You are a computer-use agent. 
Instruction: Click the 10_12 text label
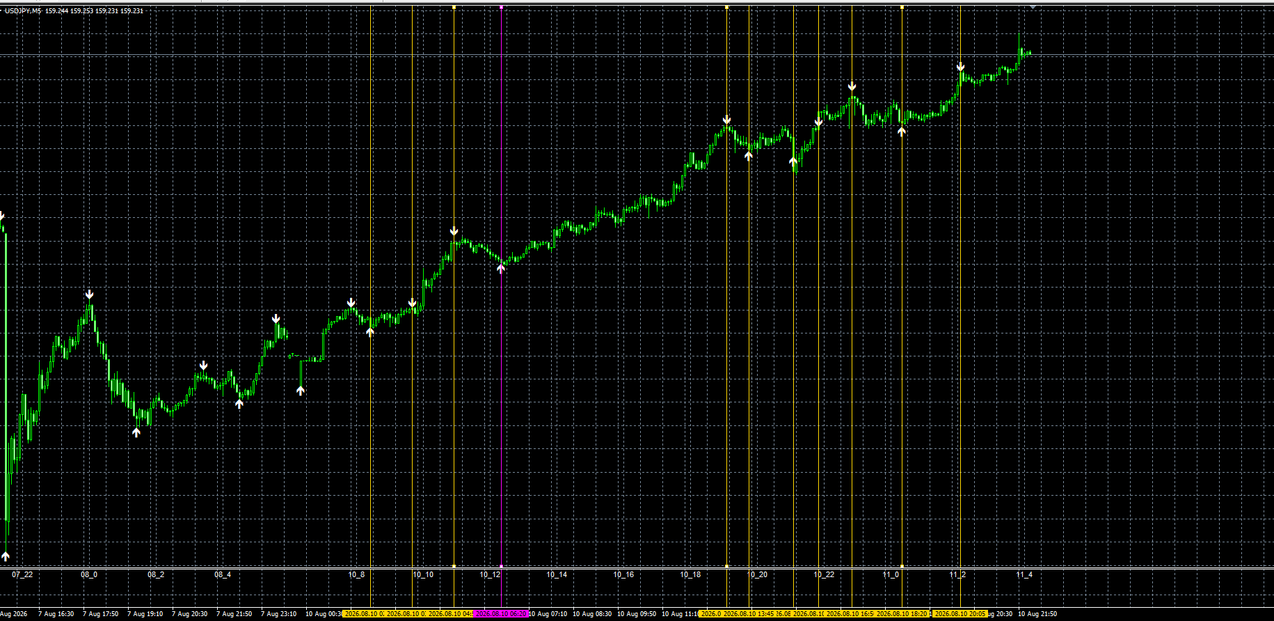(x=490, y=575)
